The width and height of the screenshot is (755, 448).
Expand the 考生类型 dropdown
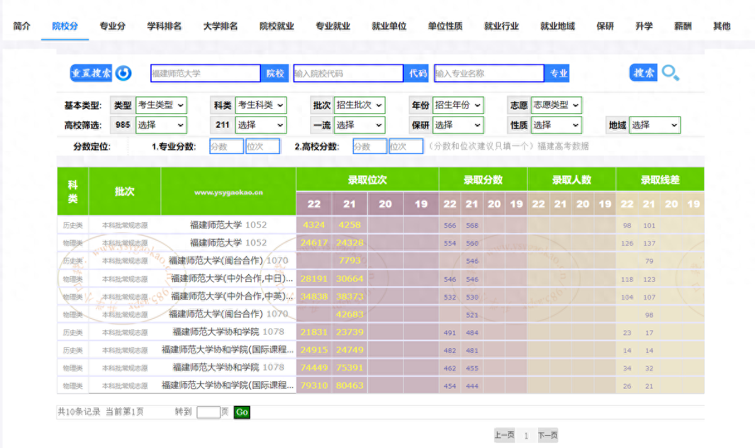(162, 105)
